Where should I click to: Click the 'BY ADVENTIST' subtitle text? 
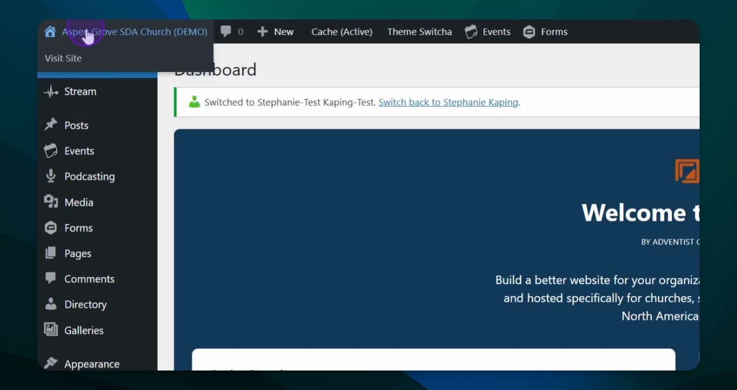click(x=670, y=242)
